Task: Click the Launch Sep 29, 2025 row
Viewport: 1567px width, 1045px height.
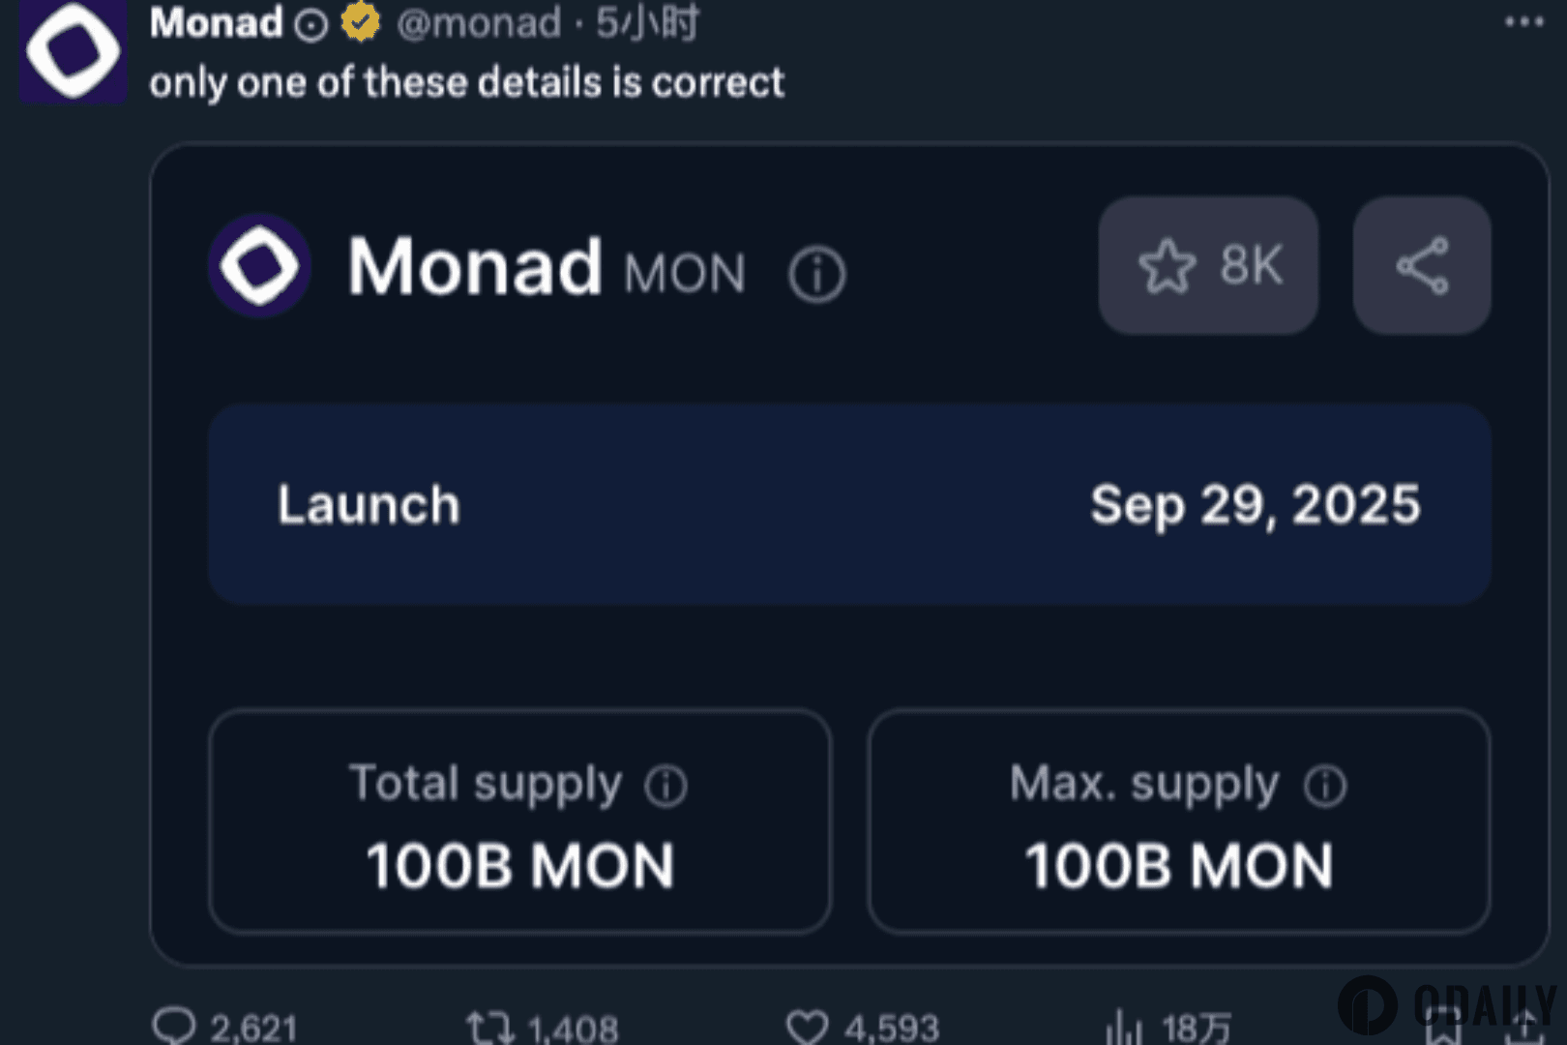Action: coord(849,504)
